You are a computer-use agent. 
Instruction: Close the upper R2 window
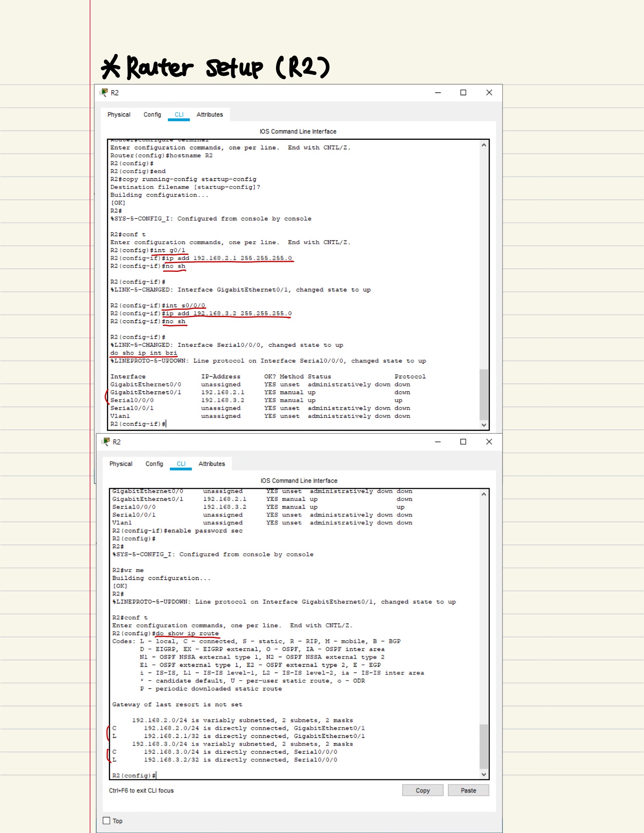(489, 93)
